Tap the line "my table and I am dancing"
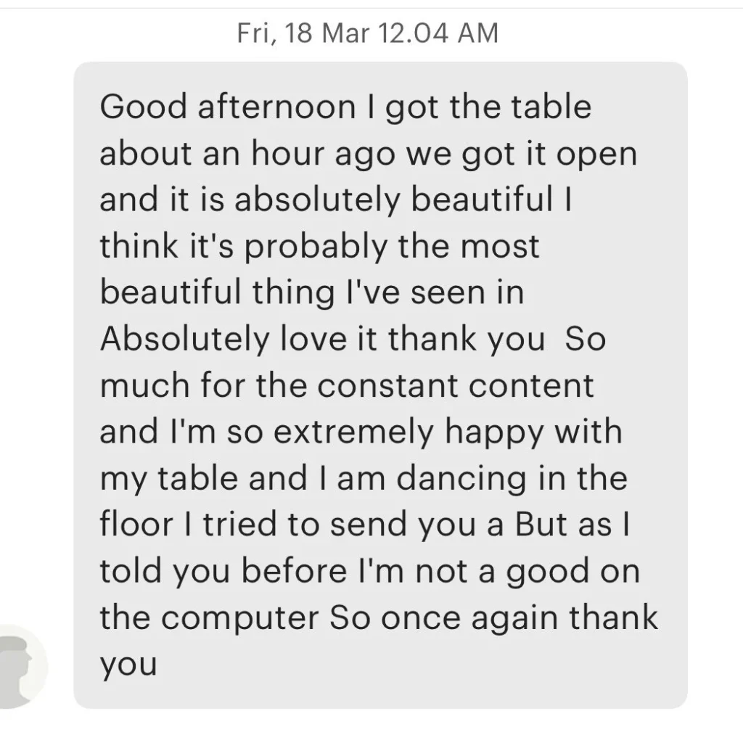743x743 pixels. pyautogui.click(x=364, y=479)
